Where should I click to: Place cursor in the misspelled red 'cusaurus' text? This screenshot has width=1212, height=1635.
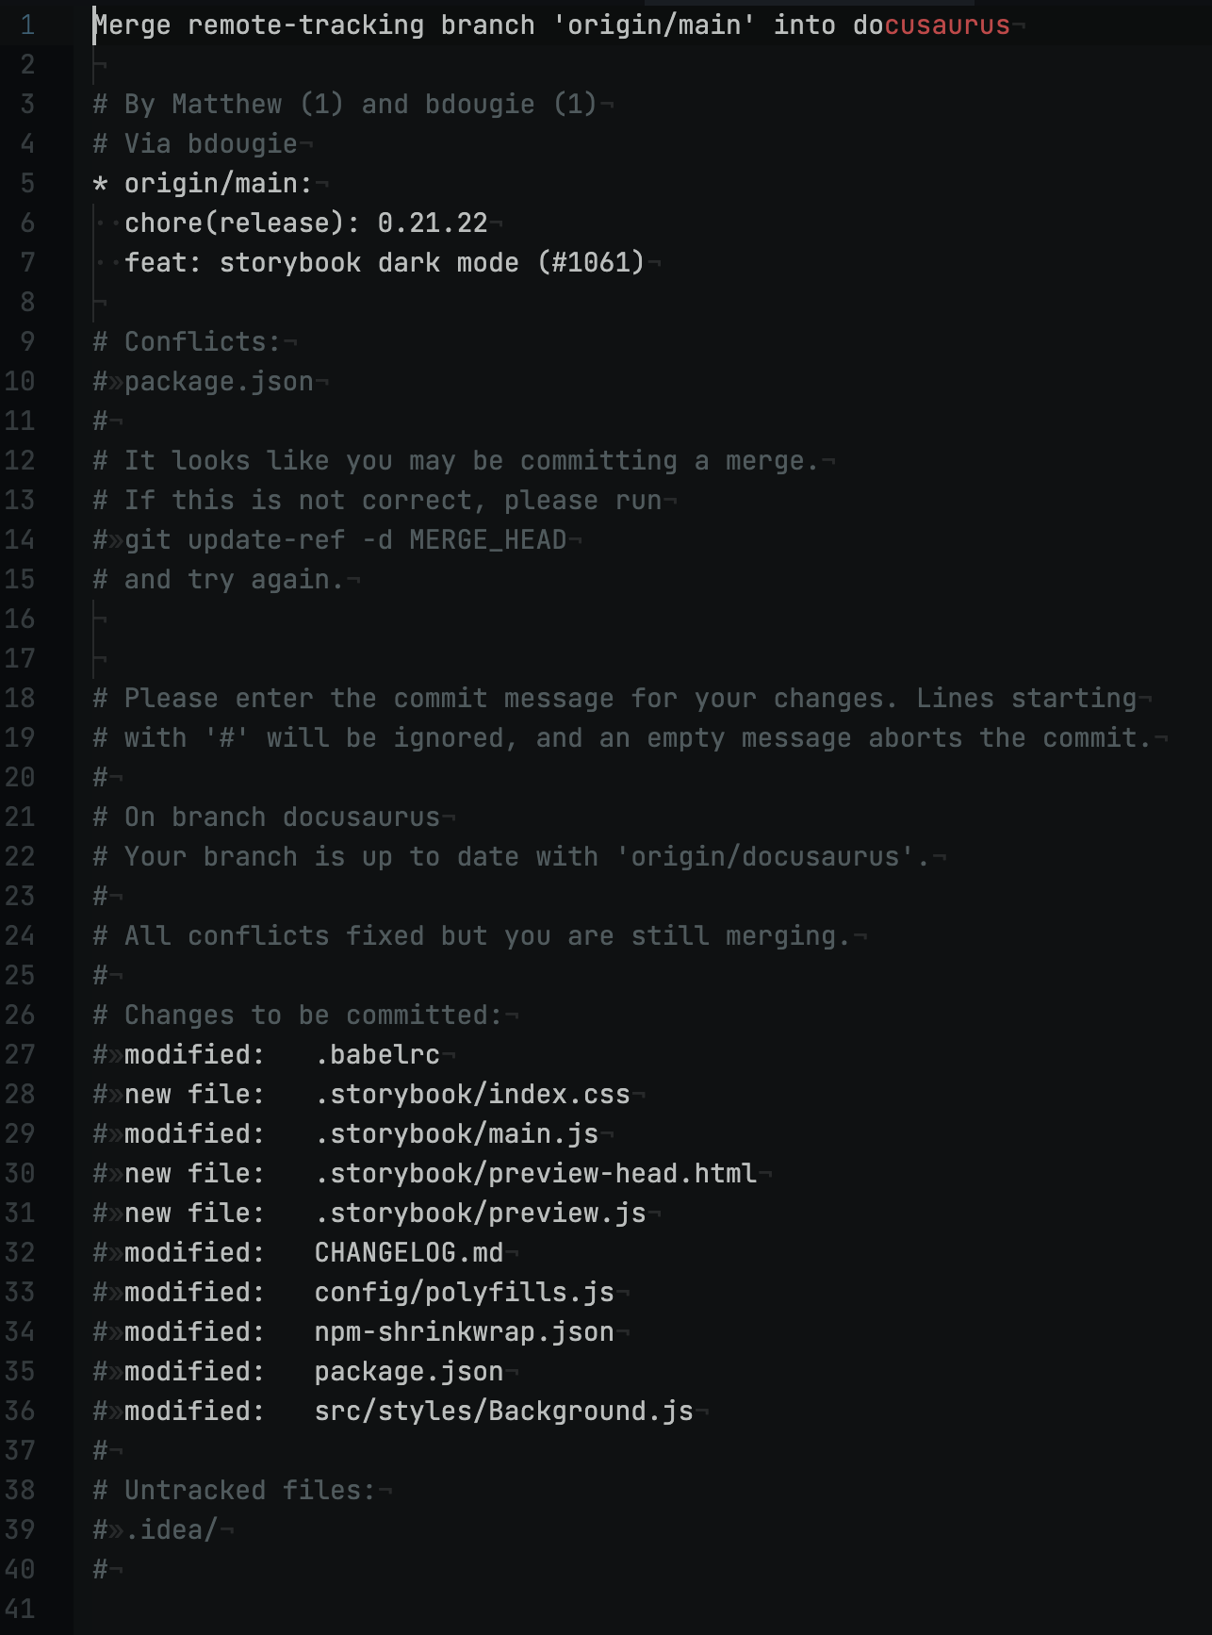(x=946, y=25)
